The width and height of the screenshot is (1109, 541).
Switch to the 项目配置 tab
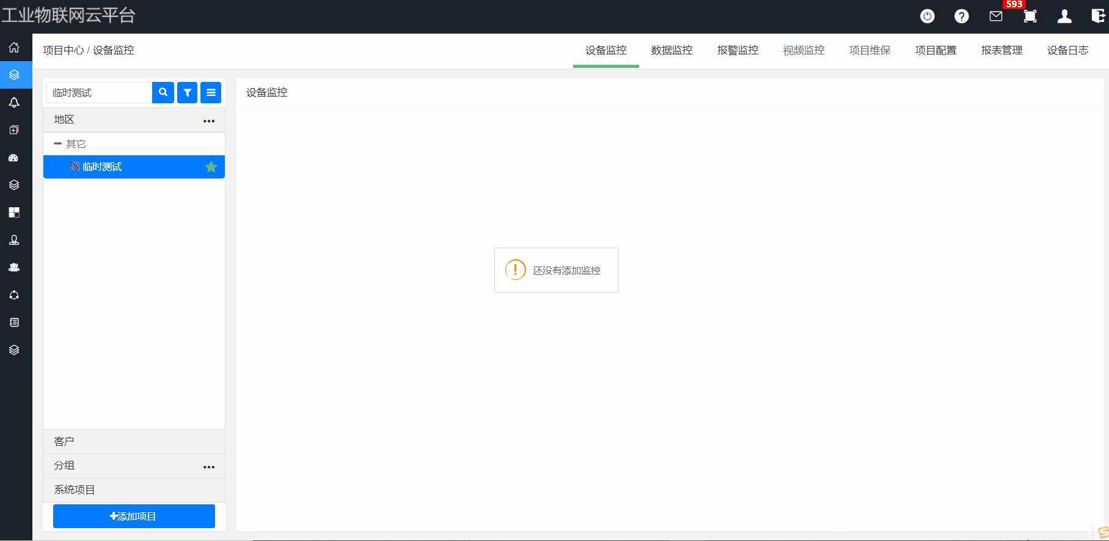936,50
